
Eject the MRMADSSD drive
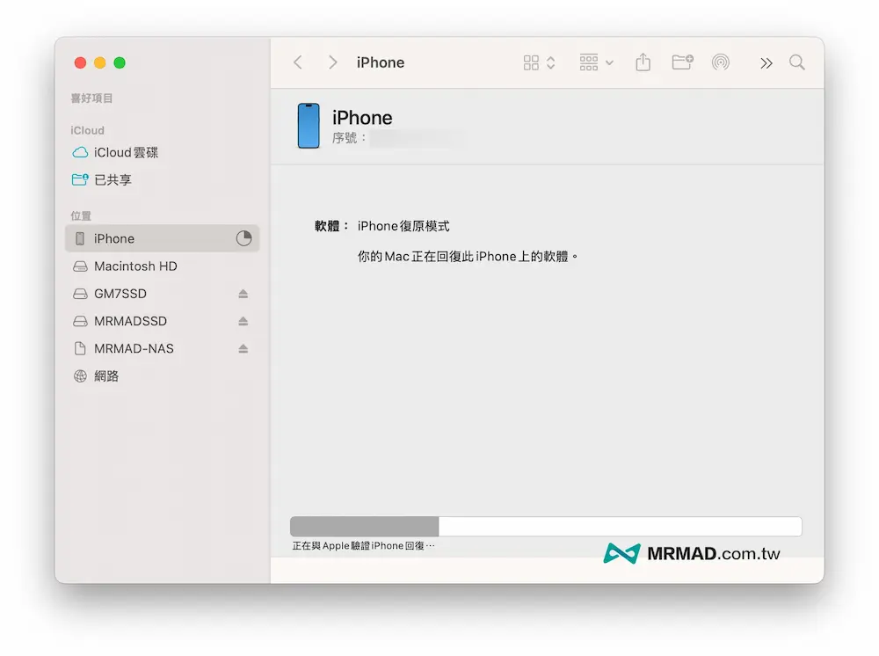[x=243, y=321]
